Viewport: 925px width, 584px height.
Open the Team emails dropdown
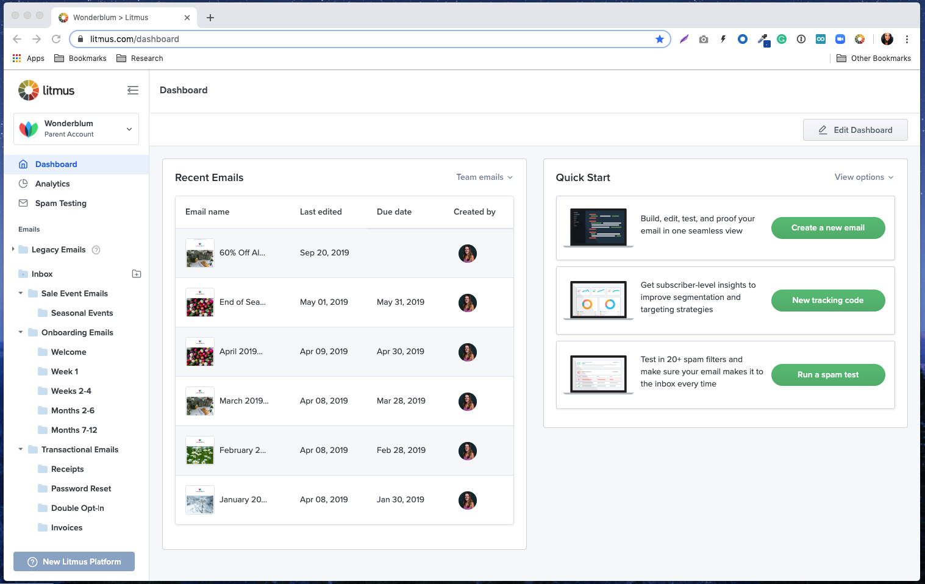click(x=484, y=177)
